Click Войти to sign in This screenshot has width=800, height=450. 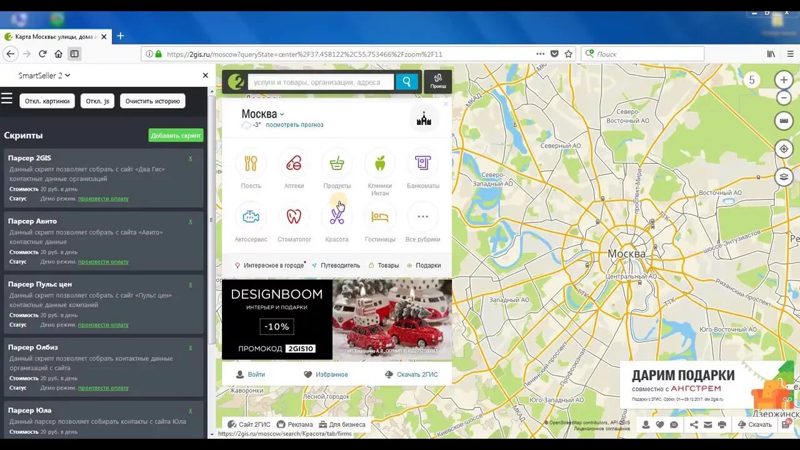pos(250,374)
